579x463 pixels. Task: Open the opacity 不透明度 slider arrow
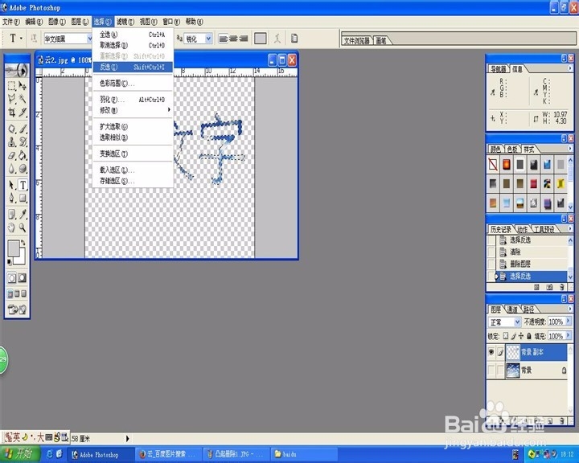(569, 322)
